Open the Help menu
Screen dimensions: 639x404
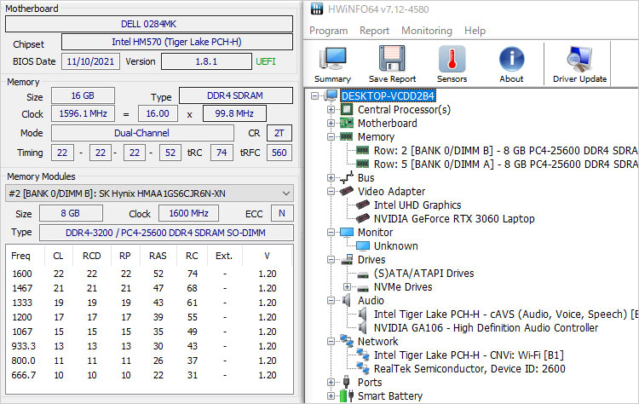475,31
